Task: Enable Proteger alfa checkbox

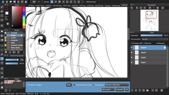Action: [132, 43]
